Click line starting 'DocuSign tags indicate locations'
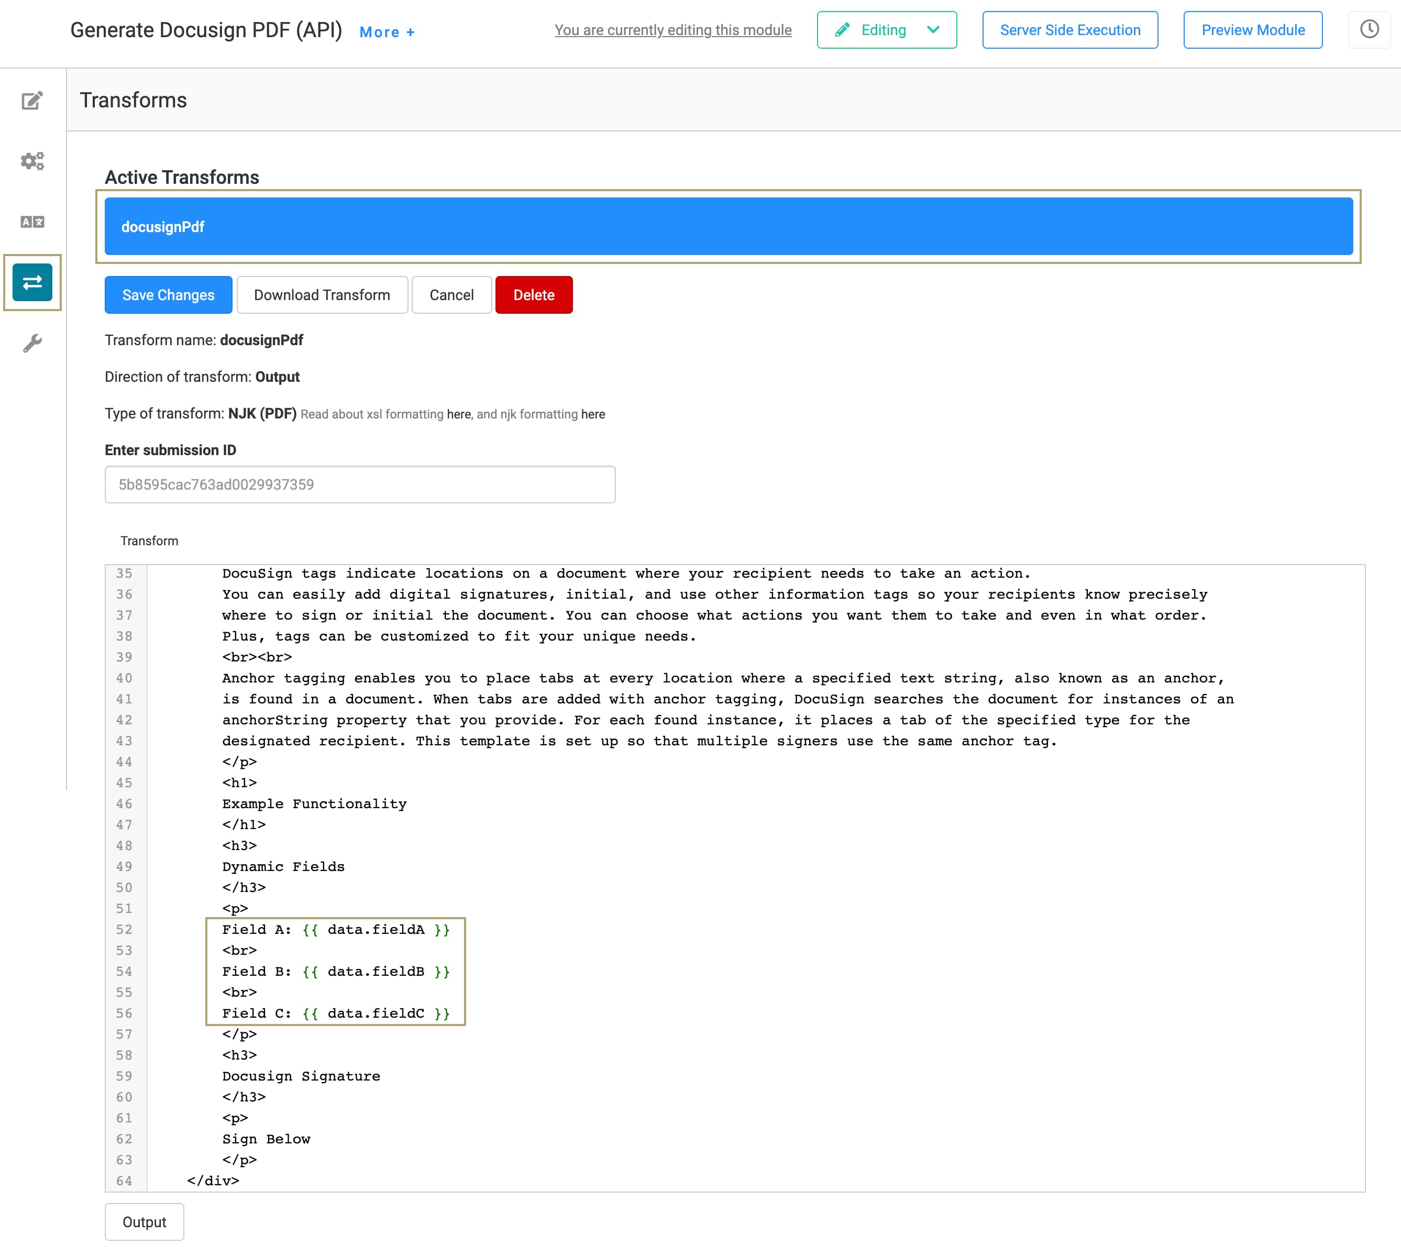Screen dimensions: 1401x1256 click(x=626, y=574)
